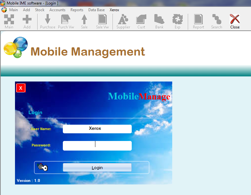251x195 pixels.
Task: Open the Accounts menu
Action: tap(57, 10)
